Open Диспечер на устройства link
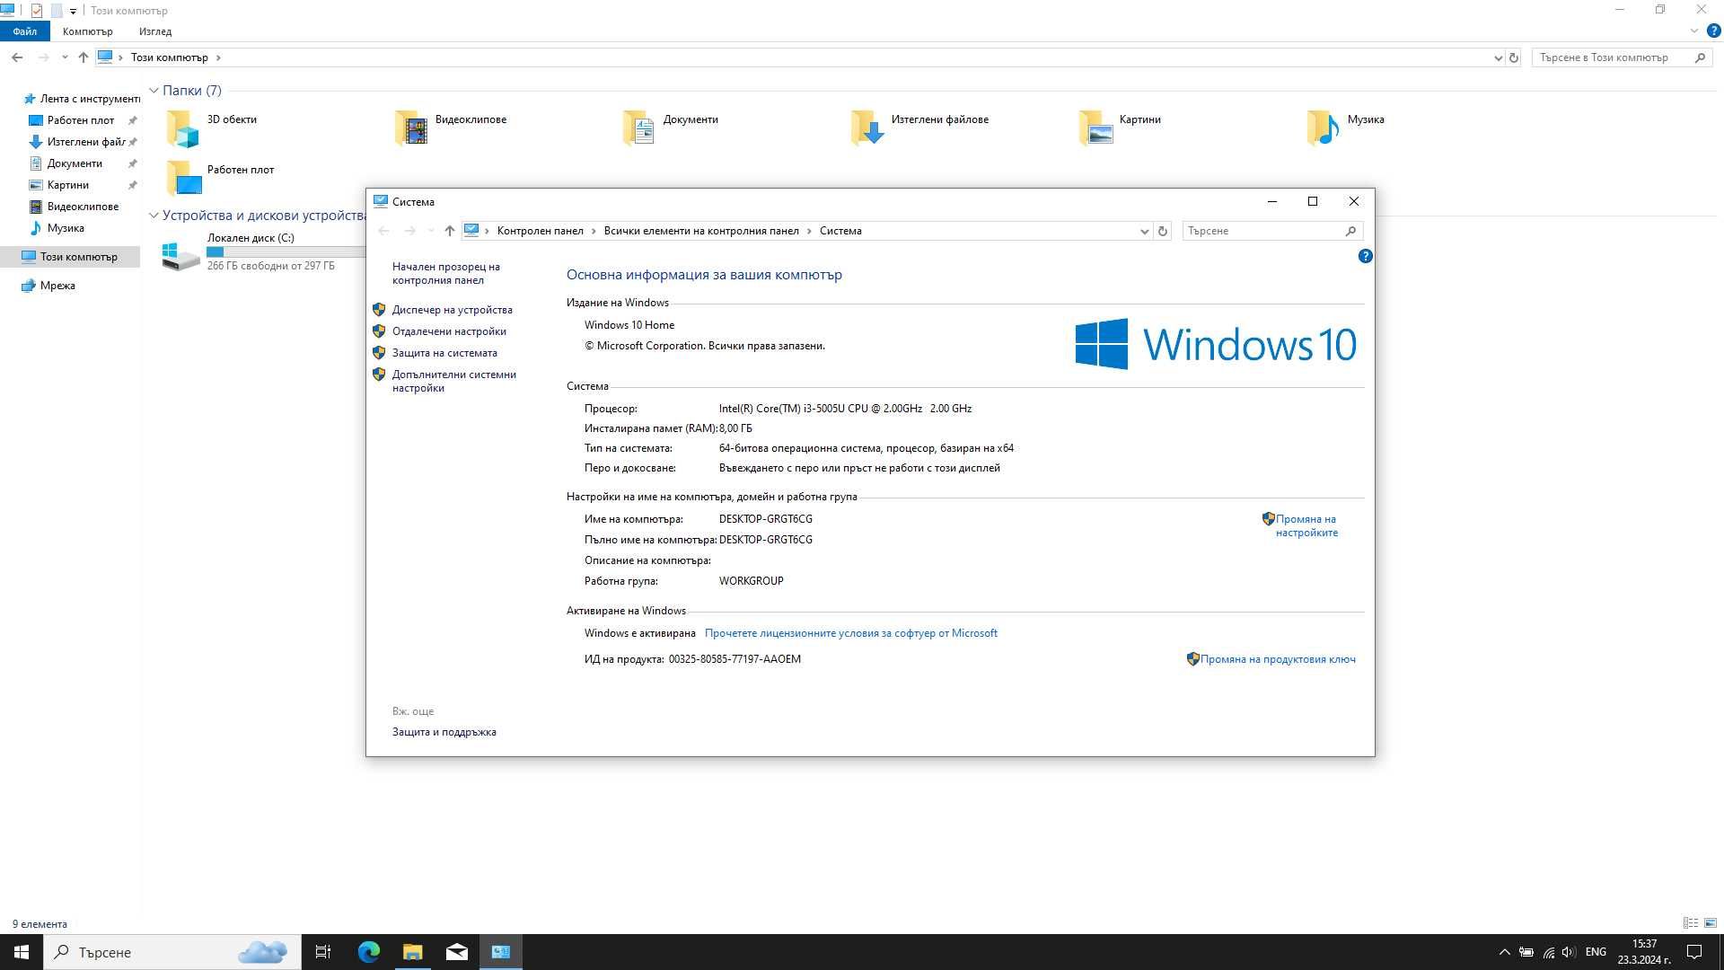The width and height of the screenshot is (1724, 970). [453, 310]
